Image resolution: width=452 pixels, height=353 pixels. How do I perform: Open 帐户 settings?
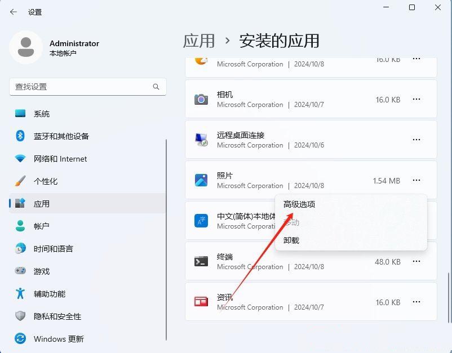tap(87, 226)
